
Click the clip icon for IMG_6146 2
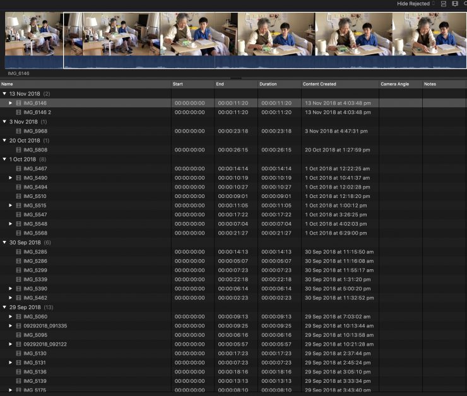coord(19,112)
